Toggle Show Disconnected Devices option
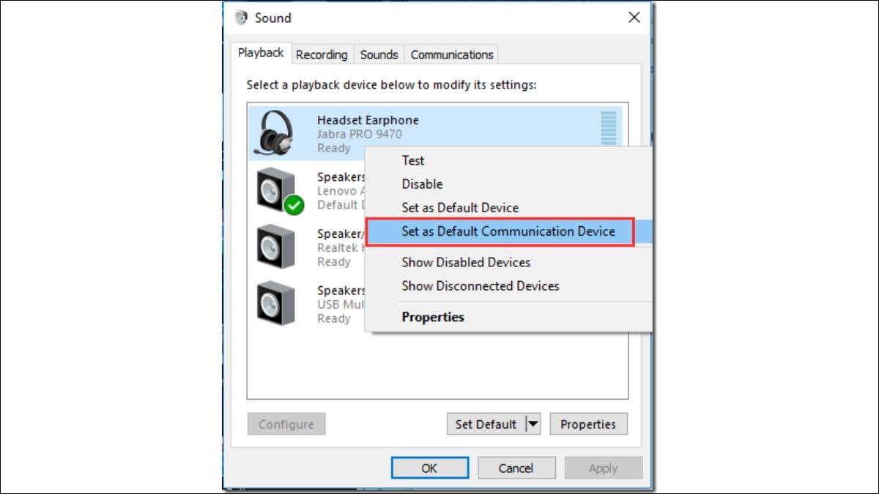 pos(481,286)
